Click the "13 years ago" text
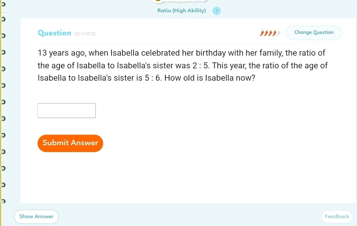Viewport: 357px width, 226px height. [x=61, y=53]
